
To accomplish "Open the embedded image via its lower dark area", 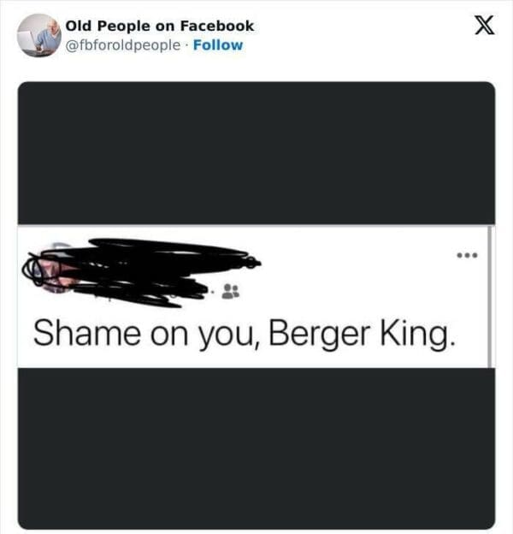I will (x=256, y=448).
